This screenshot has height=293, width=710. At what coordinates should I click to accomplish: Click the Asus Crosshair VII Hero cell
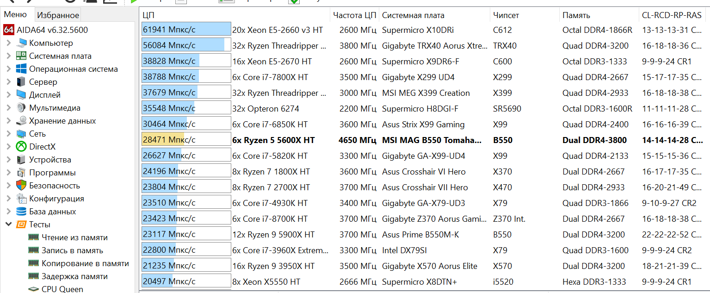(425, 187)
